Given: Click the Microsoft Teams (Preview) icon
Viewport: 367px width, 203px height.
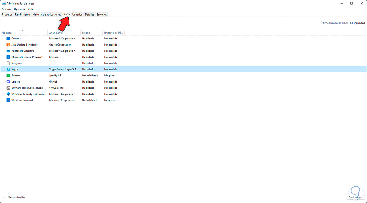Looking at the screenshot, I should pyautogui.click(x=8, y=57).
